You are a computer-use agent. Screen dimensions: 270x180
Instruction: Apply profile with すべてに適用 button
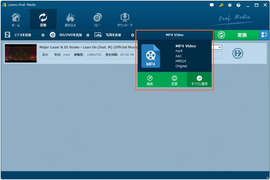tap(199, 80)
